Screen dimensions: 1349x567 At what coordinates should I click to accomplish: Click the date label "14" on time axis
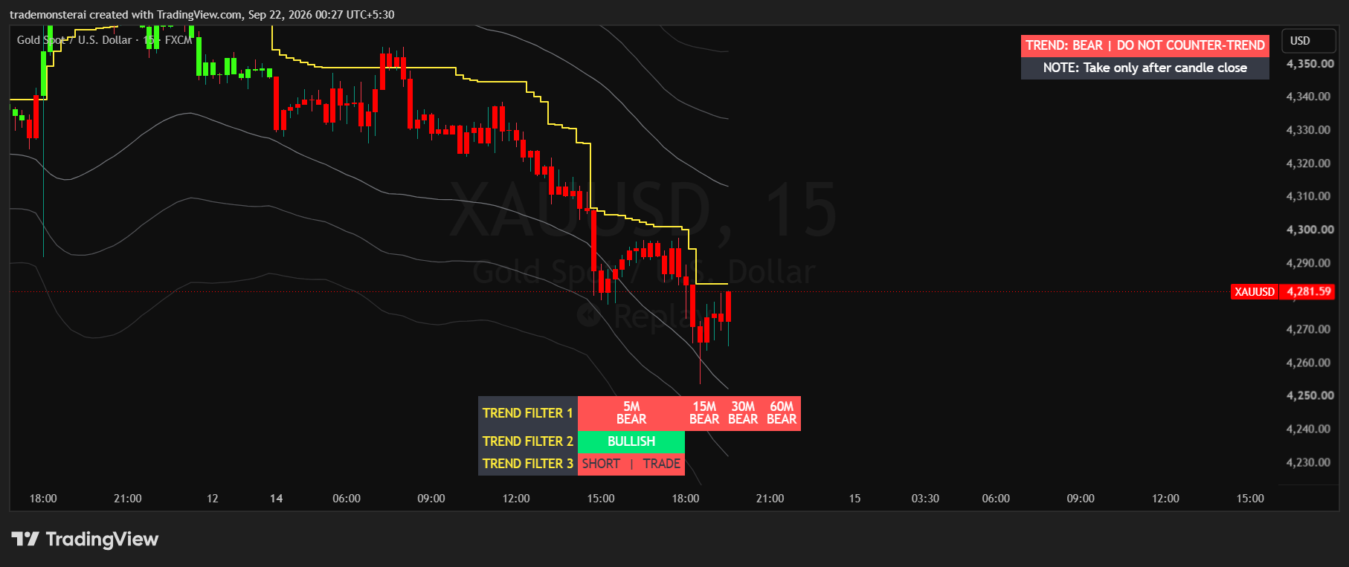pos(277,499)
